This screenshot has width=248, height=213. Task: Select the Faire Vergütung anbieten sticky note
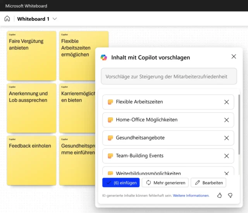click(31, 56)
